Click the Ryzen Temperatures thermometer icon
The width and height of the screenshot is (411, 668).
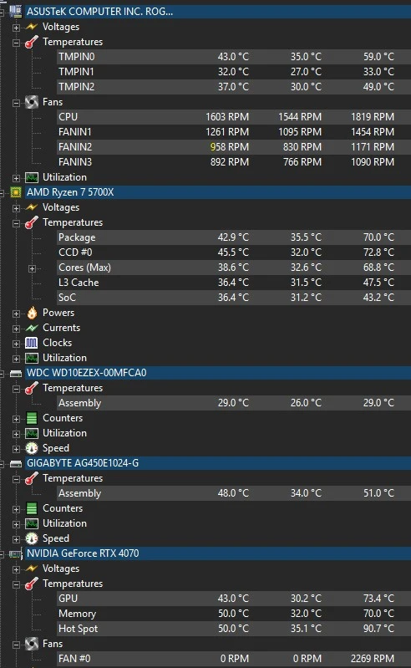tap(32, 222)
